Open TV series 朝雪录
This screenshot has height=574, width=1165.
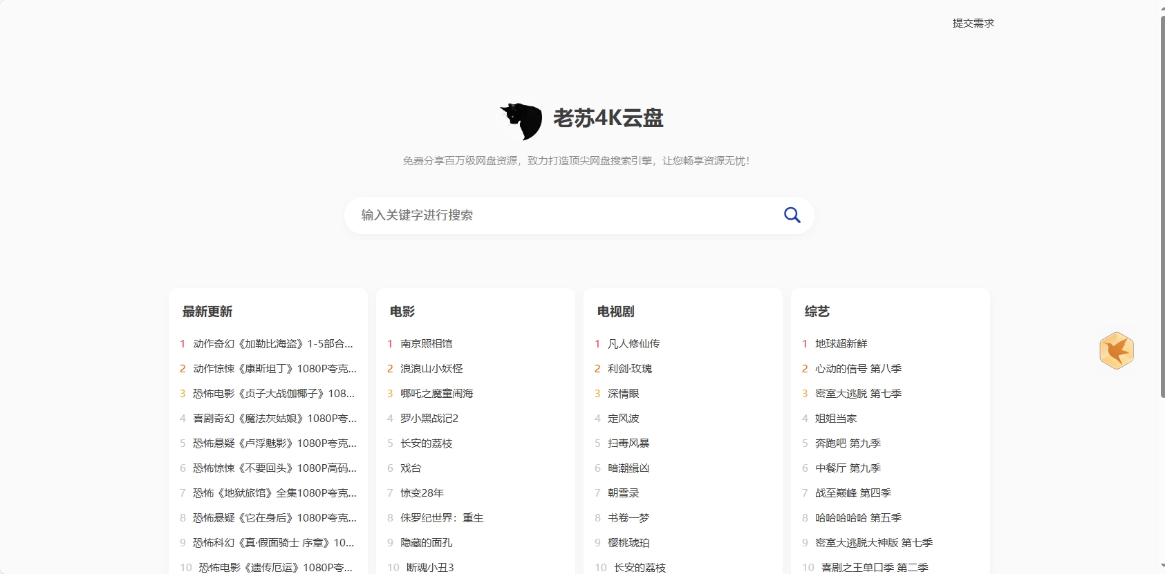click(x=624, y=492)
